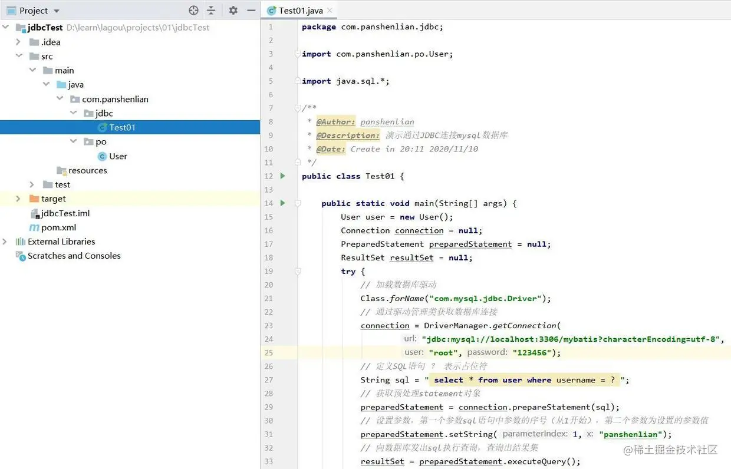
Task: Click "import java.sql.*;" on line 5
Action: [x=345, y=81]
